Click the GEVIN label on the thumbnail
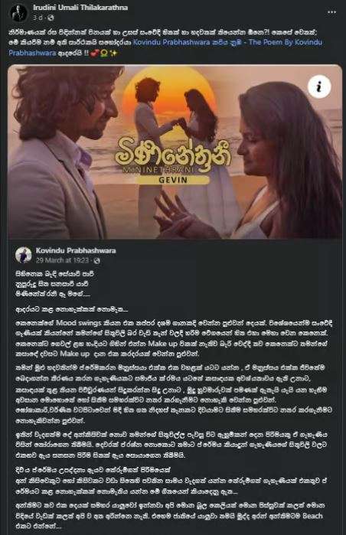The image size is (346, 535). click(x=173, y=179)
